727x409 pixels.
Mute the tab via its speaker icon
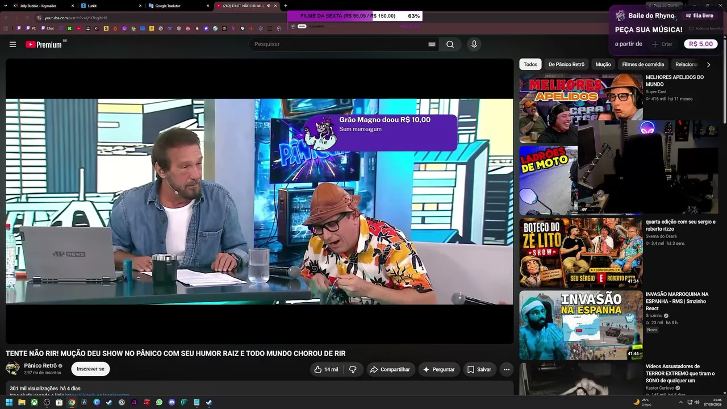click(x=269, y=6)
